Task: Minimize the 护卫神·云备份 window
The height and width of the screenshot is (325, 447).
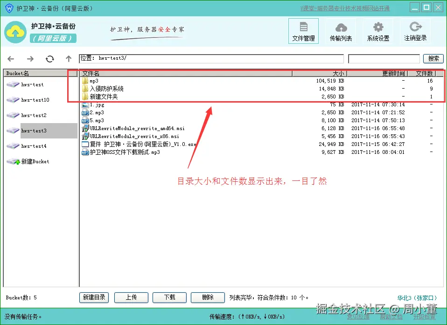Action: point(415,7)
